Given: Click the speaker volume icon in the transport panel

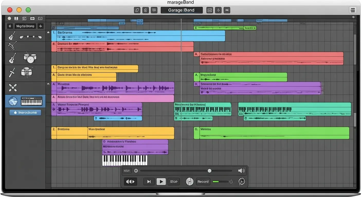Looking at the screenshot, I should 241,171.
